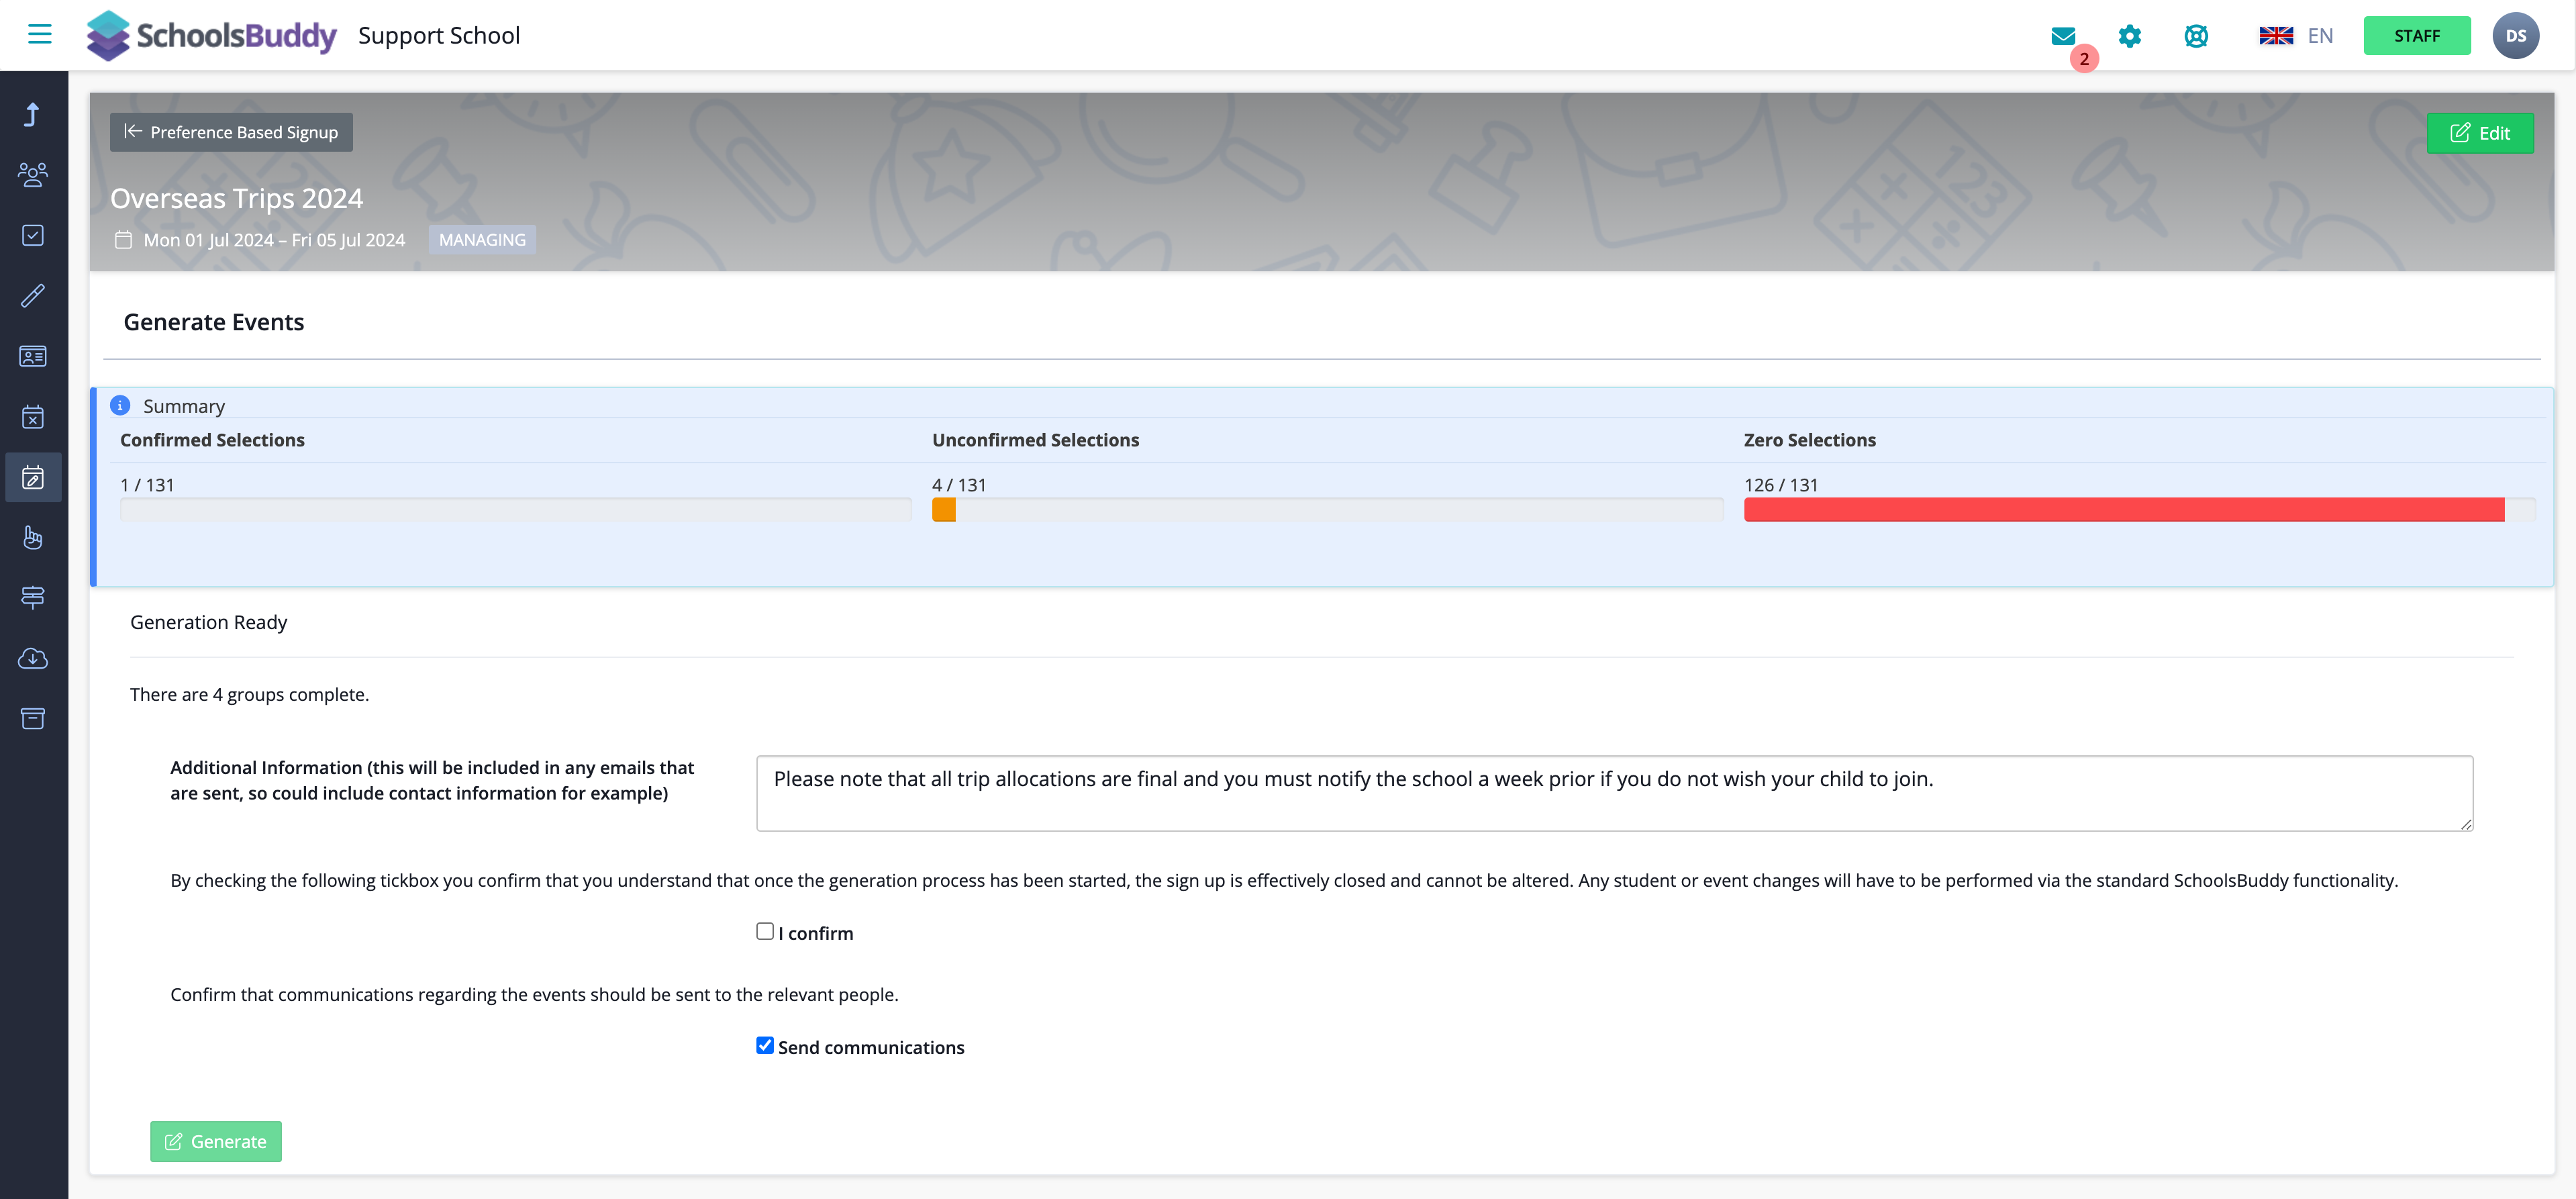Click 'There are 4 groups complete.' text

(249, 694)
